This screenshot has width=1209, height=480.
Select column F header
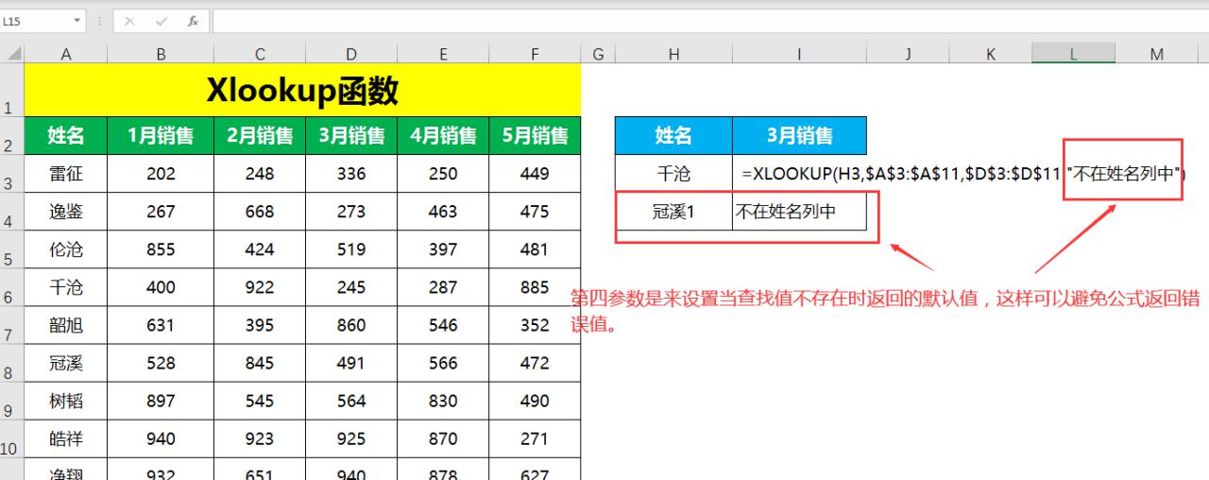pyautogui.click(x=535, y=55)
